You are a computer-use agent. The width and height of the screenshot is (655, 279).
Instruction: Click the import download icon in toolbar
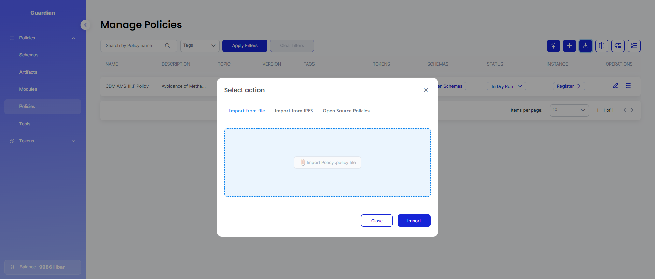click(585, 46)
